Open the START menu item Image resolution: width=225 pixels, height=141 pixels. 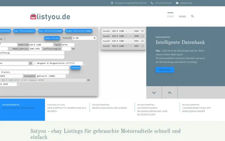pos(170,17)
